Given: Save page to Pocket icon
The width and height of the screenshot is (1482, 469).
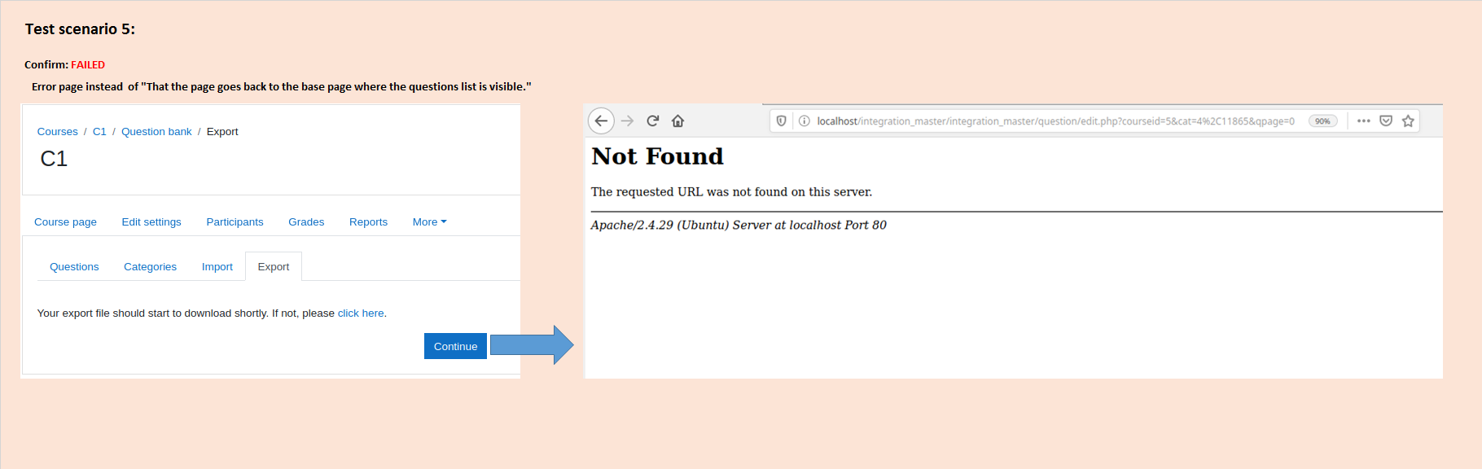Looking at the screenshot, I should pyautogui.click(x=1386, y=121).
